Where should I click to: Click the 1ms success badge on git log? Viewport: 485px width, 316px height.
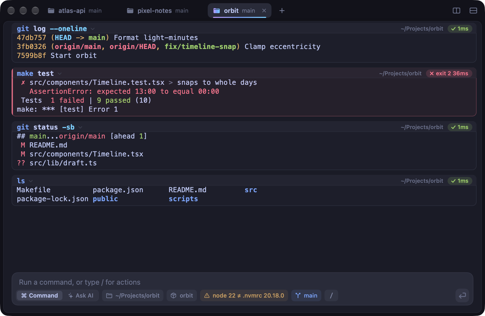click(x=460, y=29)
